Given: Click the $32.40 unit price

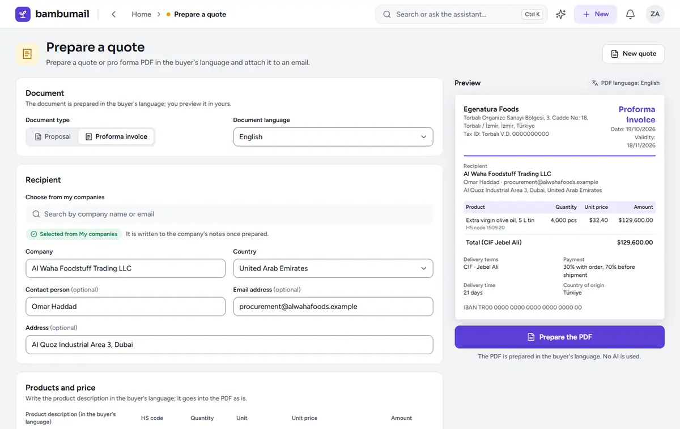Looking at the screenshot, I should click(598, 220).
